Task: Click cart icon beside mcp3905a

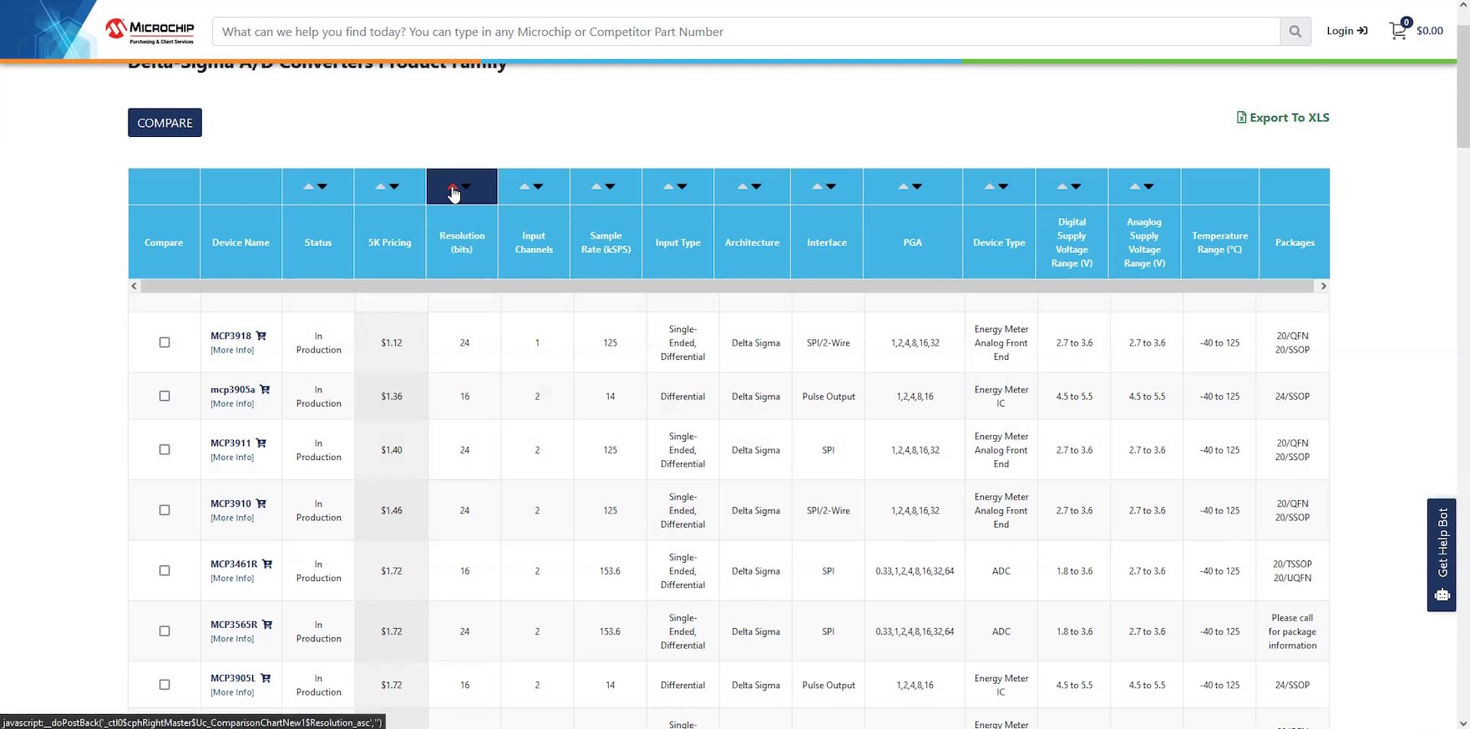Action: pos(265,389)
